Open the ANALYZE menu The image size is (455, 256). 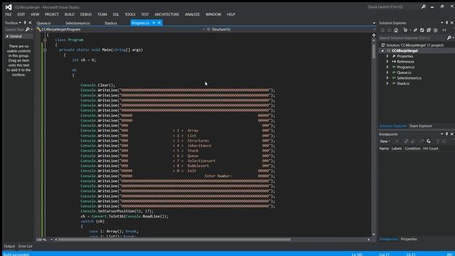coord(193,14)
